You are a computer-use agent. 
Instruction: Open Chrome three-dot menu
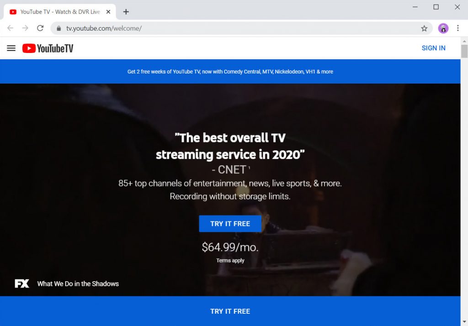[457, 28]
